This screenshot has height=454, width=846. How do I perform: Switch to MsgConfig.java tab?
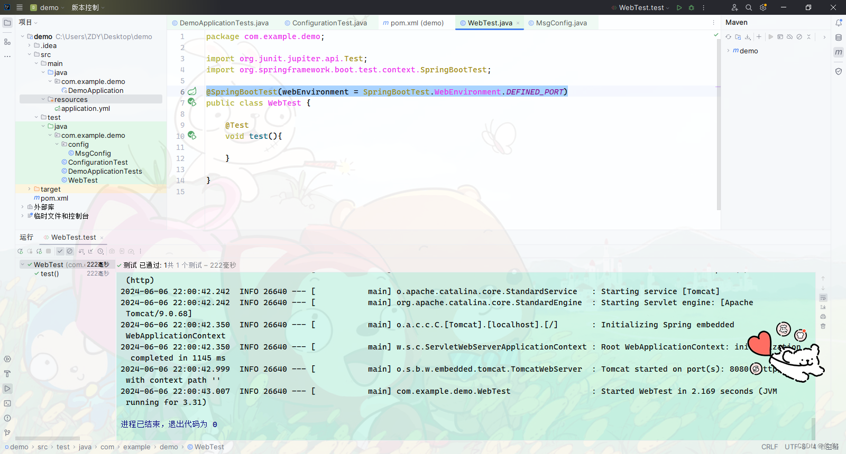558,23
